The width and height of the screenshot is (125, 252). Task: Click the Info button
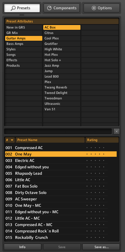coord(22,247)
